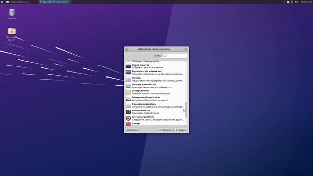Select 'Показывать сетевой трафик' text
313x176 pixels.
click(146, 113)
